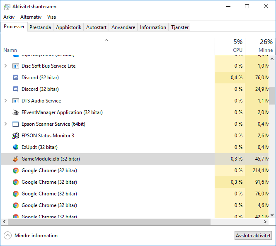Switch to the Apphistorik tab
Screen dimensions: 276x246
pyautogui.click(x=68, y=27)
